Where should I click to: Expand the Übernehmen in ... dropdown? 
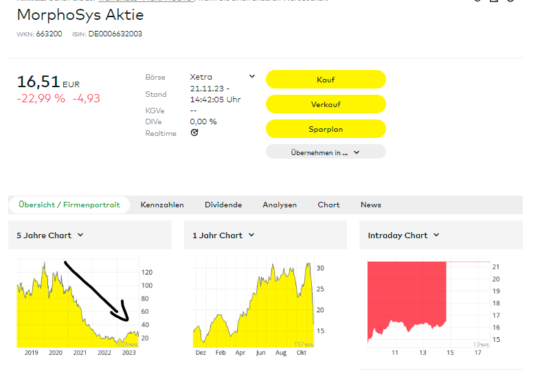326,152
